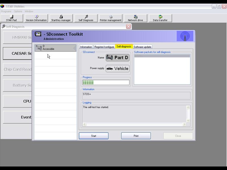Image resolution: width=227 pixels, height=170 pixels.
Task: Click the logging horizontal scroll left arrow
Action: [x=85, y=124]
